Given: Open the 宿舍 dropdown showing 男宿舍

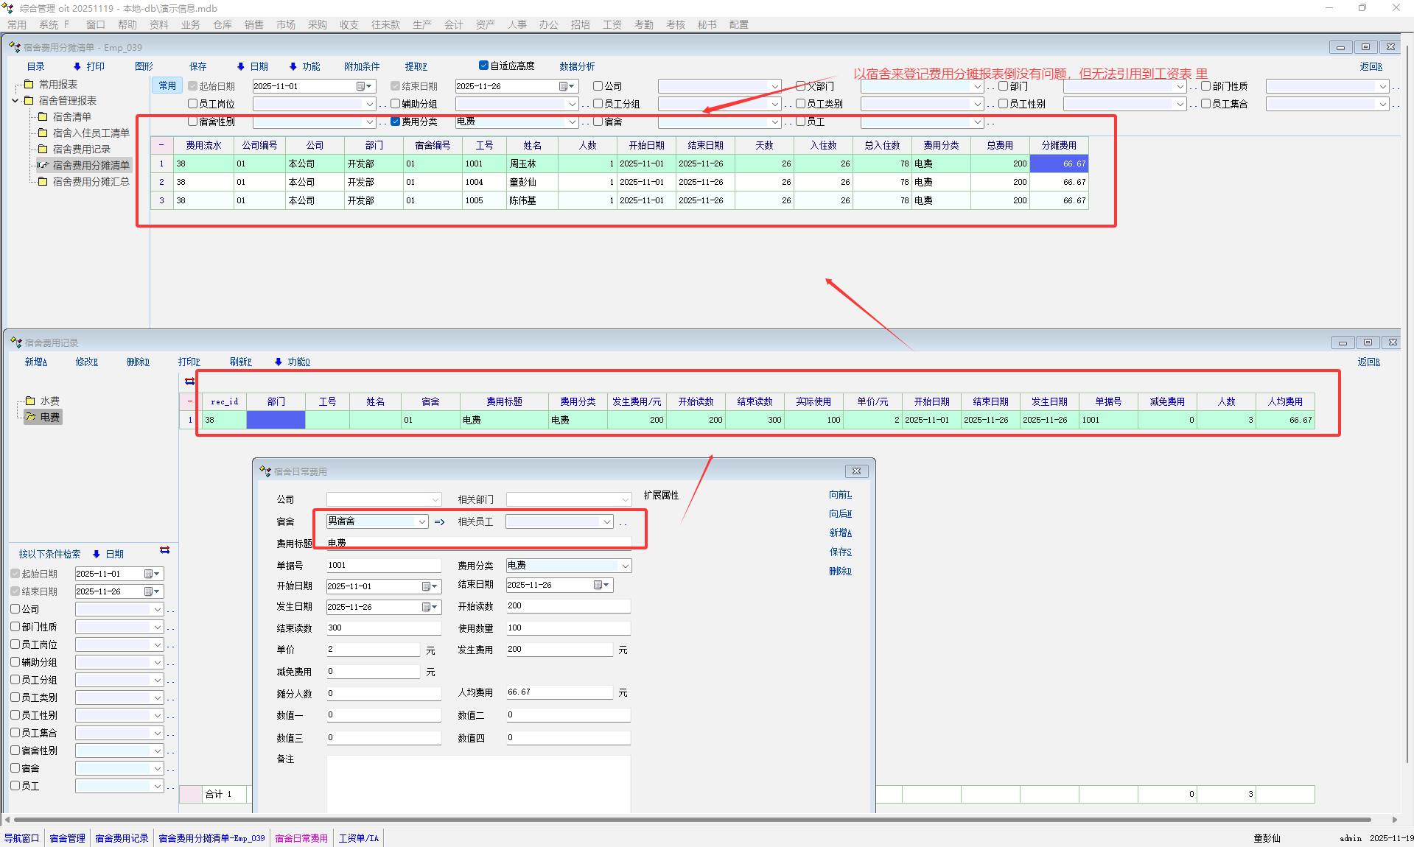Looking at the screenshot, I should [x=421, y=521].
